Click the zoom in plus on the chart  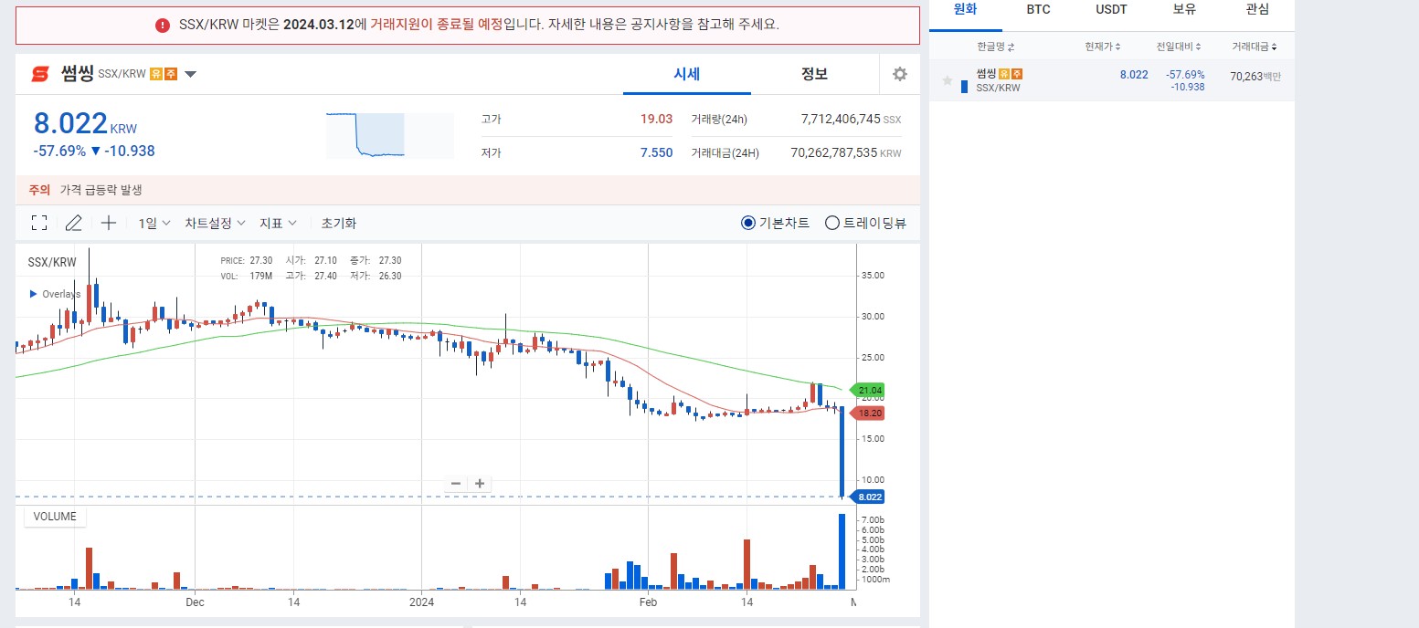[480, 483]
